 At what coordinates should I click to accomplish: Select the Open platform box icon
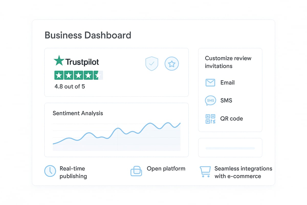(x=136, y=171)
